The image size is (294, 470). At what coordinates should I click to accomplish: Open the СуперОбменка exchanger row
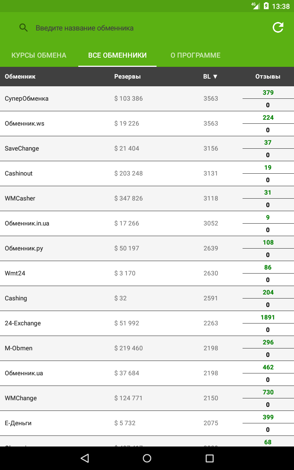click(147, 98)
